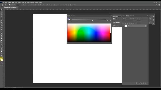Select the Ellipse shape tool

click(x=2, y=49)
